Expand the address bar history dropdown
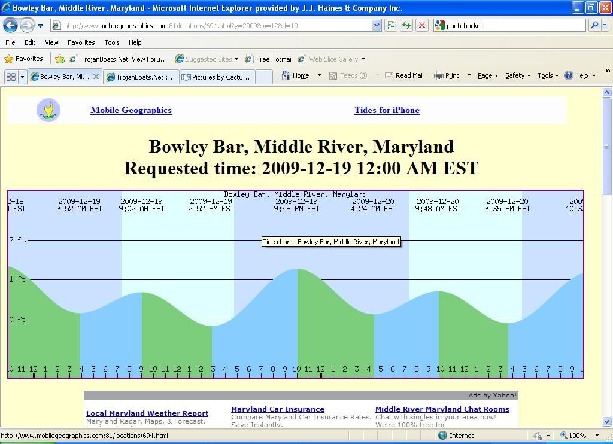This screenshot has width=613, height=444. point(377,26)
